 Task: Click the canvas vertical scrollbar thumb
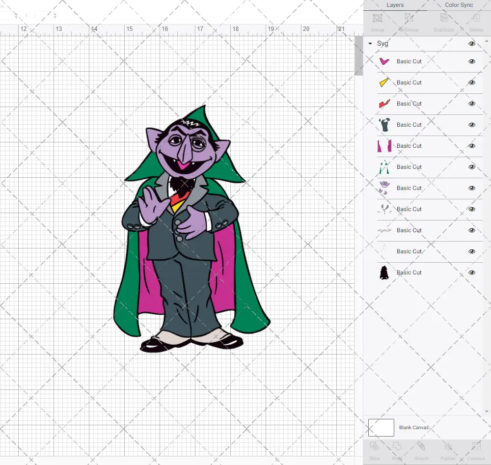358,56
